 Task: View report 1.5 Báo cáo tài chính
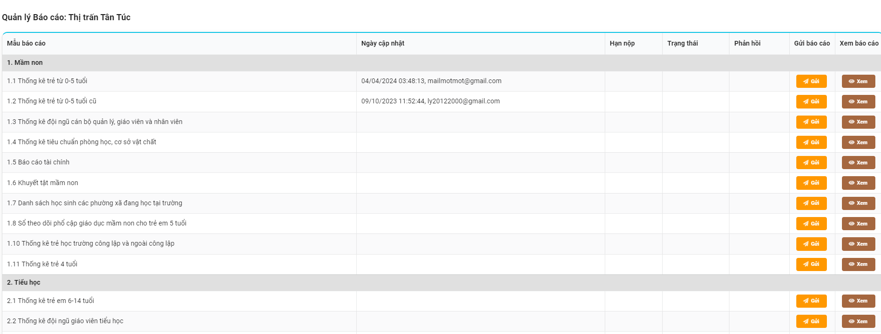858,163
